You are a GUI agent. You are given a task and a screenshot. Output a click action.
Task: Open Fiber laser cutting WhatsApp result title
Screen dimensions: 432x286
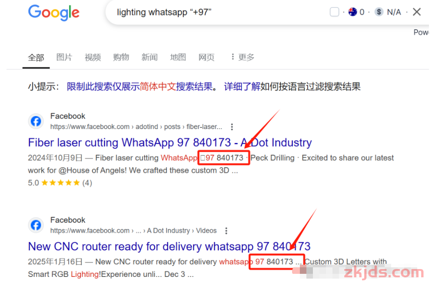point(169,143)
